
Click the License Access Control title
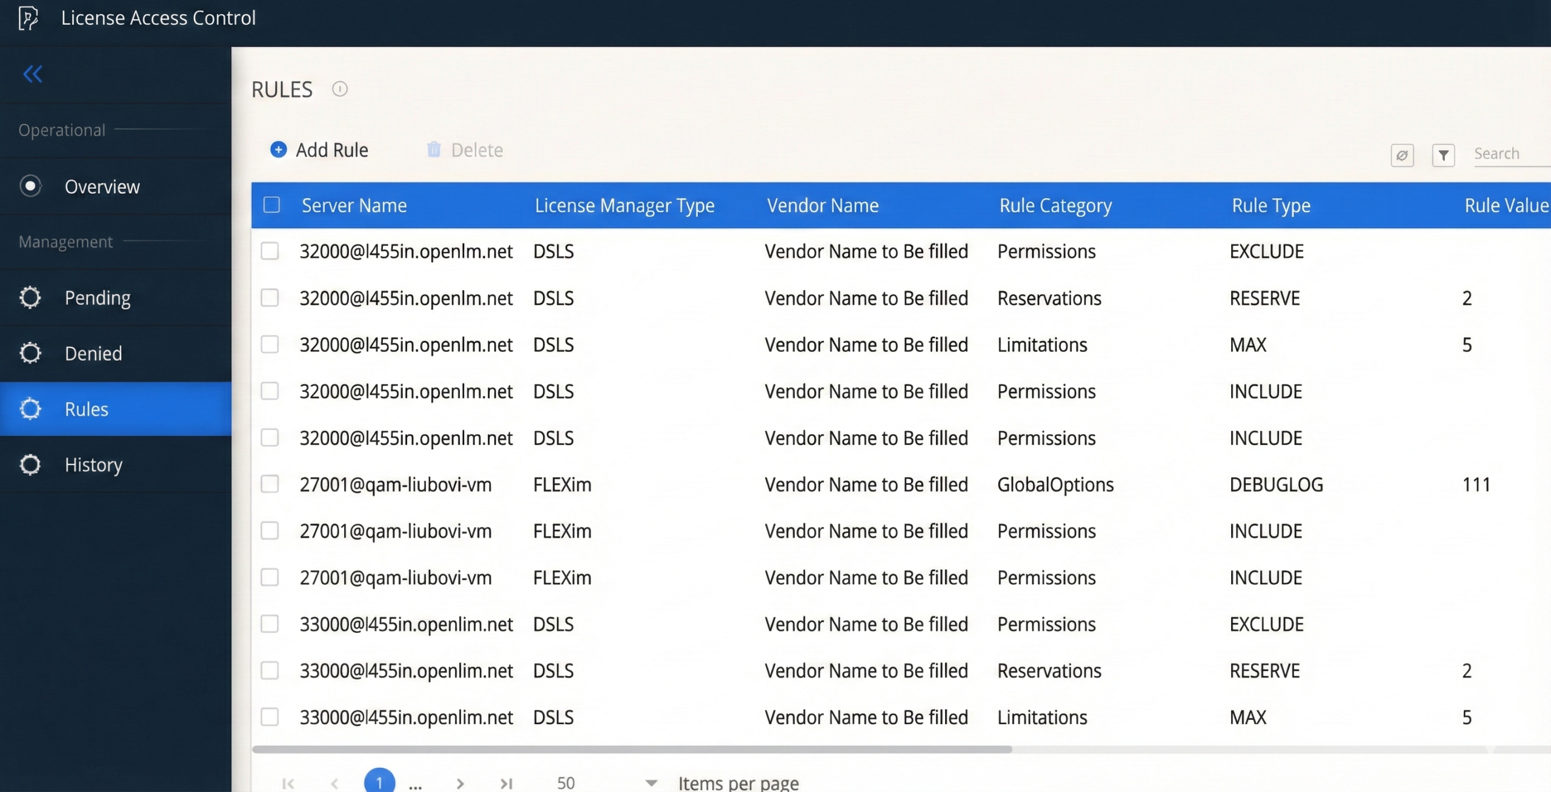pos(158,18)
